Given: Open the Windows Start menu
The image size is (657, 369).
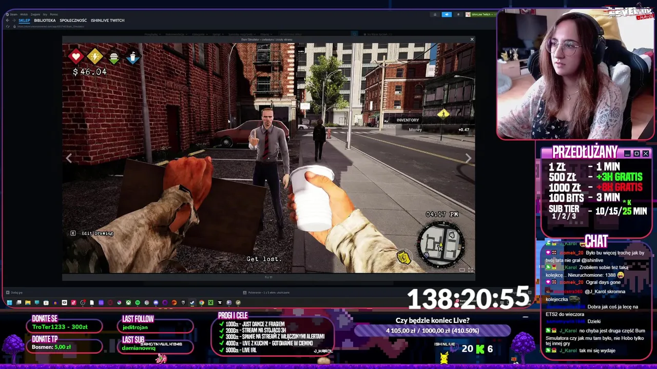Looking at the screenshot, I should click(9, 302).
